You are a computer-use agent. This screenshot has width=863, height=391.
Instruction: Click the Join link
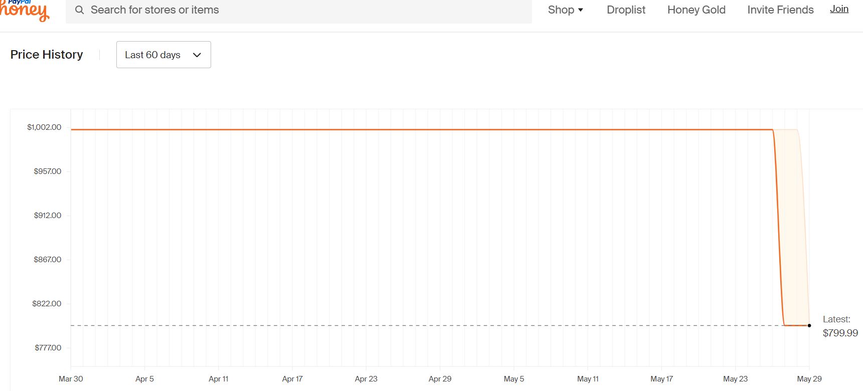coord(839,9)
